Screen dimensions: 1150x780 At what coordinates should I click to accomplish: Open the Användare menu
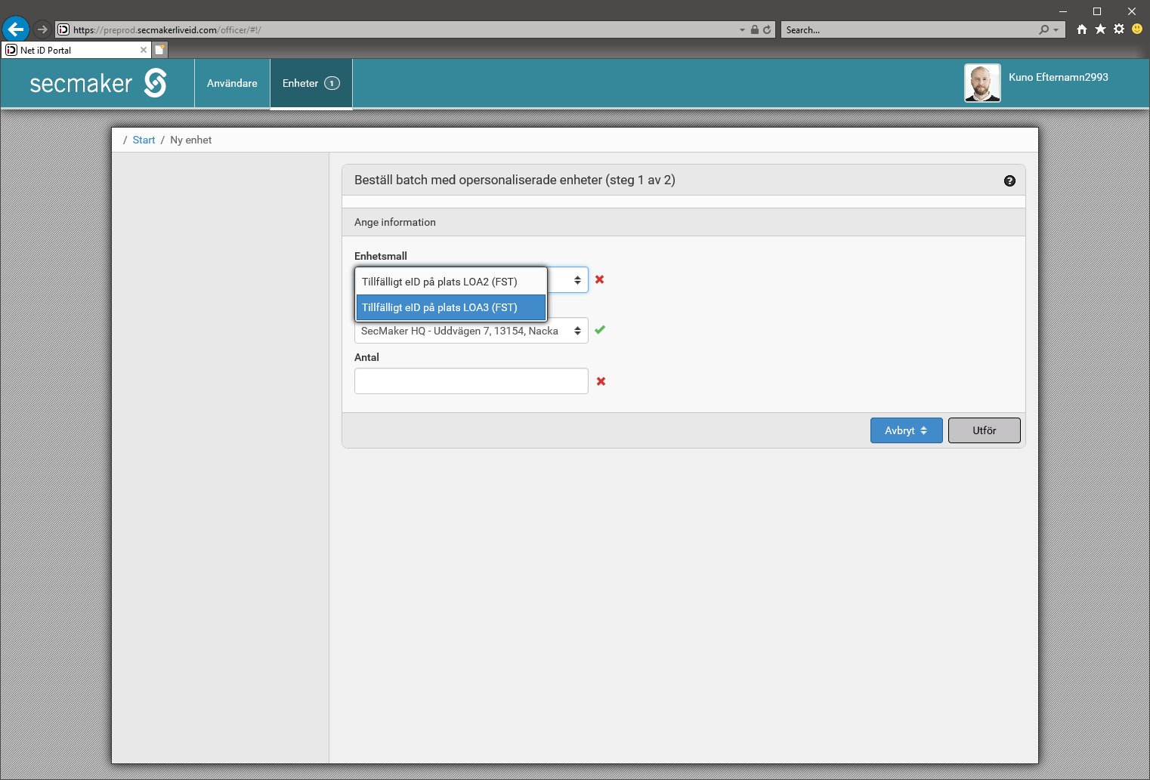(232, 83)
